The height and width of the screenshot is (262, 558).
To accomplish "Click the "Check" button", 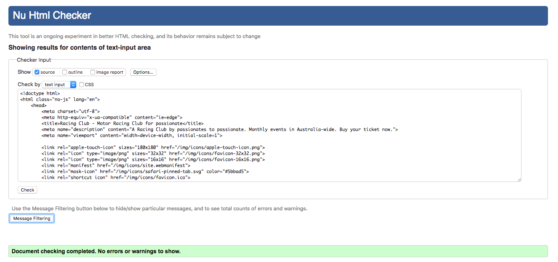I will tap(27, 190).
